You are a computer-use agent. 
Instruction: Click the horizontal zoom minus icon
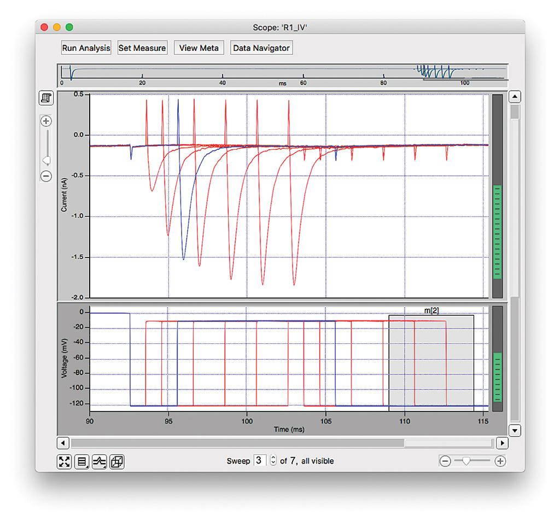pyautogui.click(x=445, y=461)
